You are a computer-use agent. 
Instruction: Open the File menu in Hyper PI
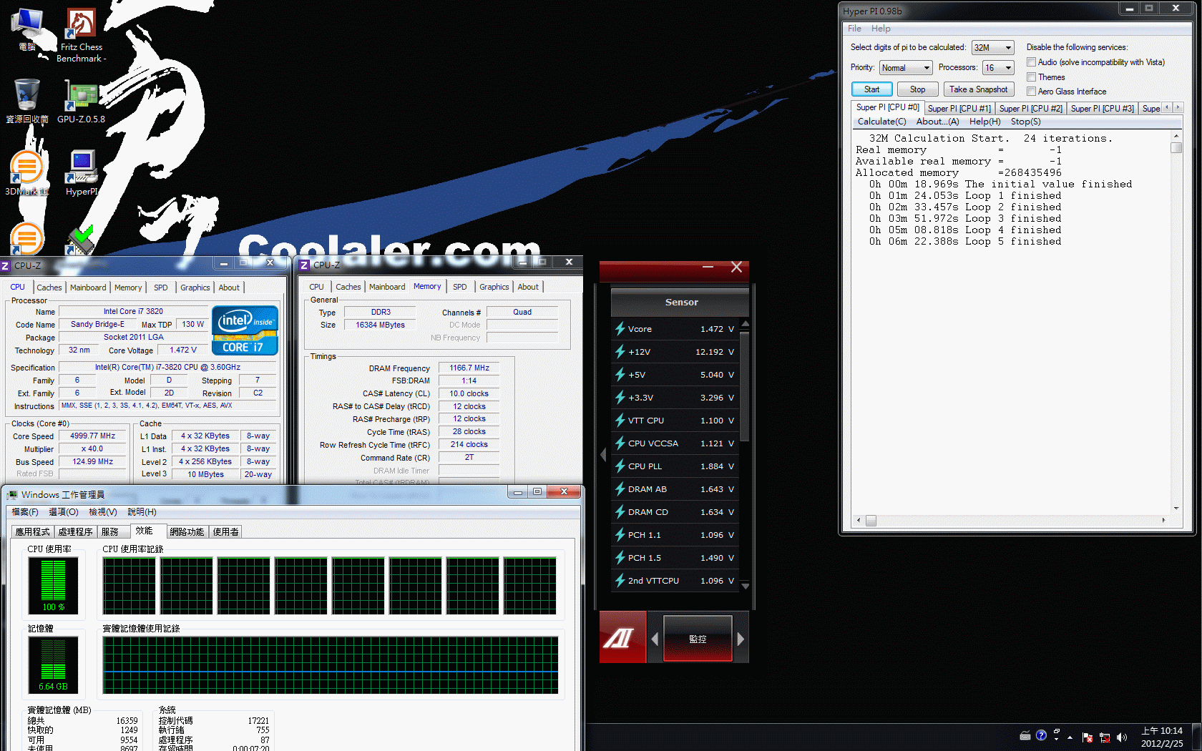coord(854,29)
